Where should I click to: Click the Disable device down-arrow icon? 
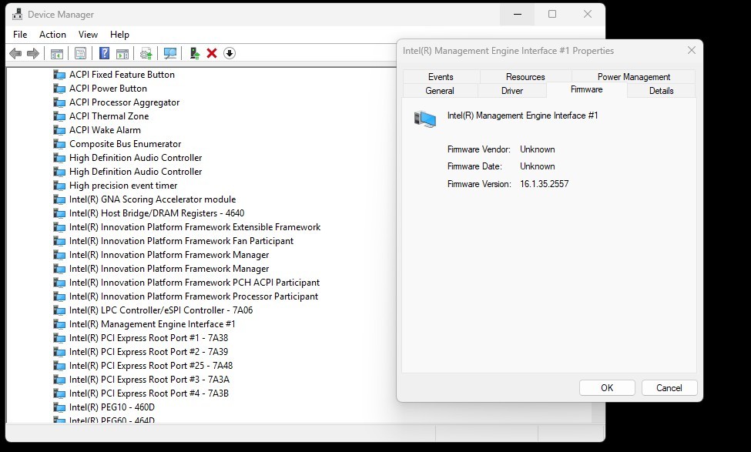pos(230,53)
